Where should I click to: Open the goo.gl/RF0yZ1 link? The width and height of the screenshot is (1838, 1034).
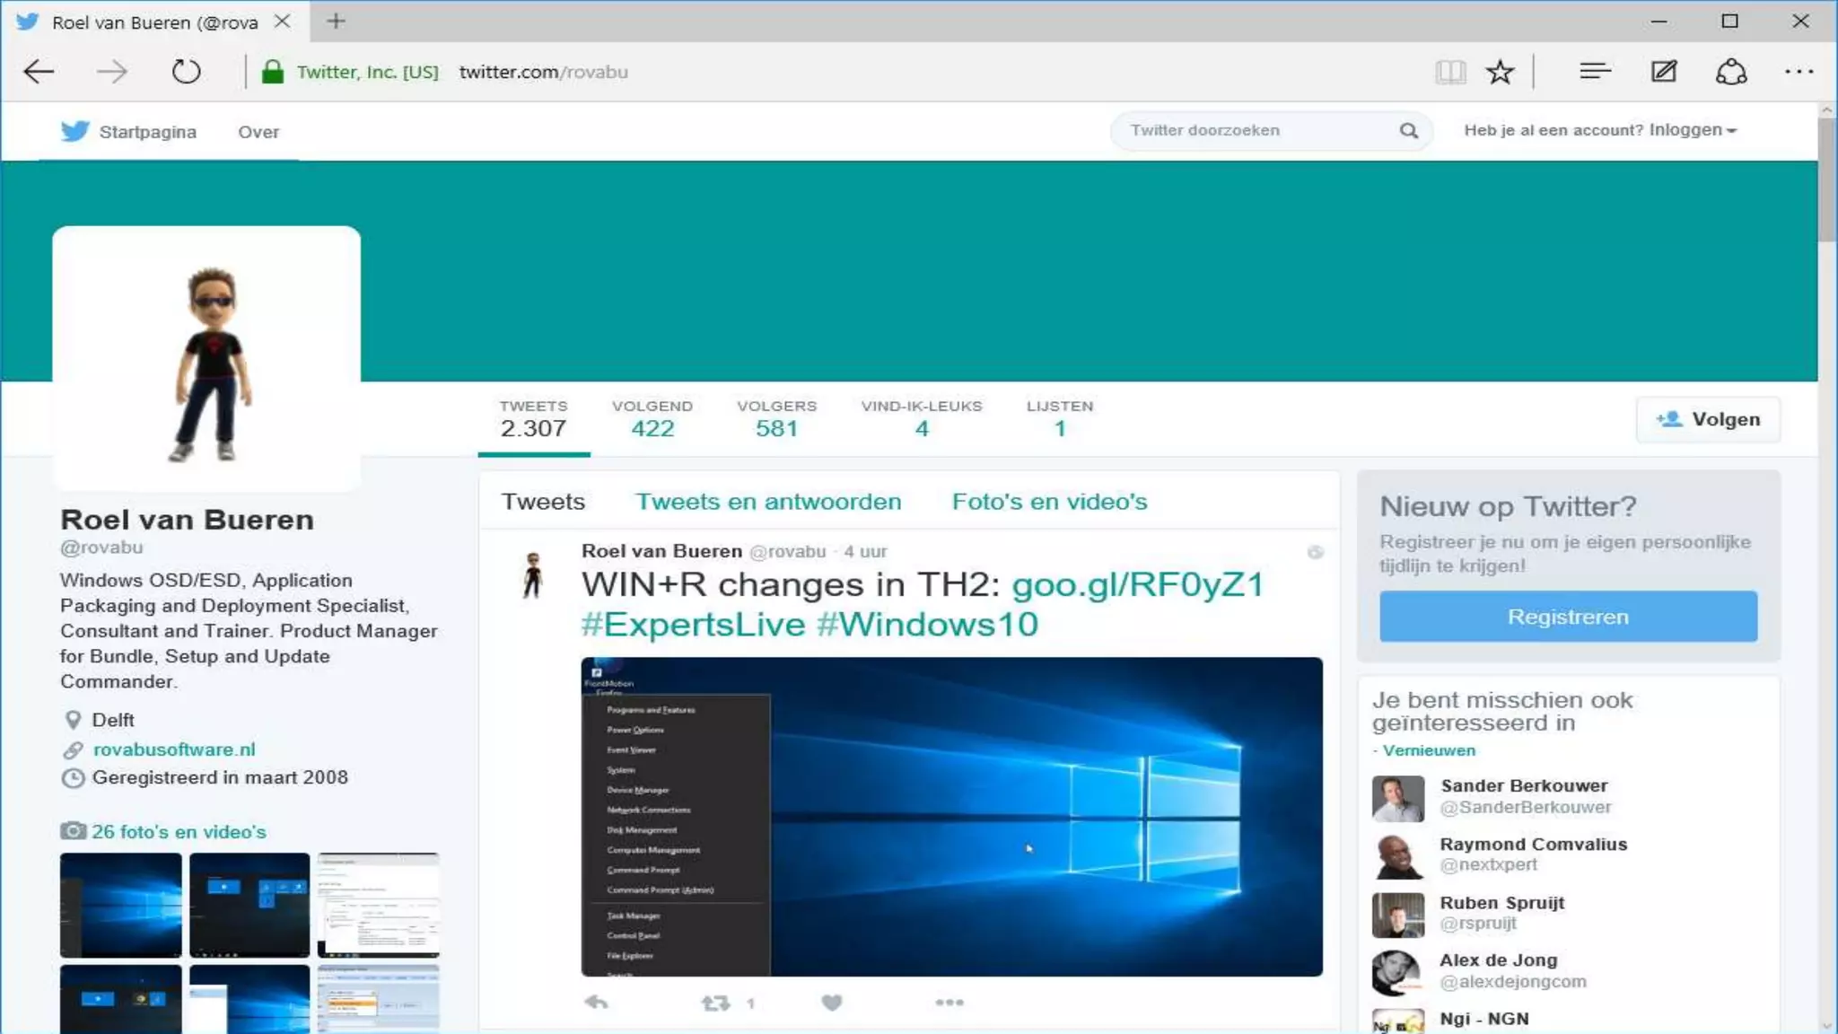click(x=1138, y=584)
